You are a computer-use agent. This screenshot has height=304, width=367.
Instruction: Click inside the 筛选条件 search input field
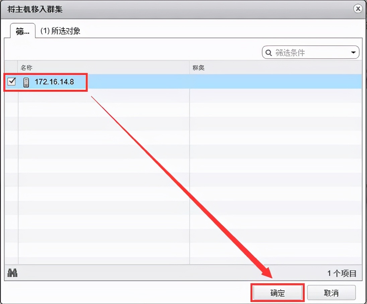click(x=305, y=52)
